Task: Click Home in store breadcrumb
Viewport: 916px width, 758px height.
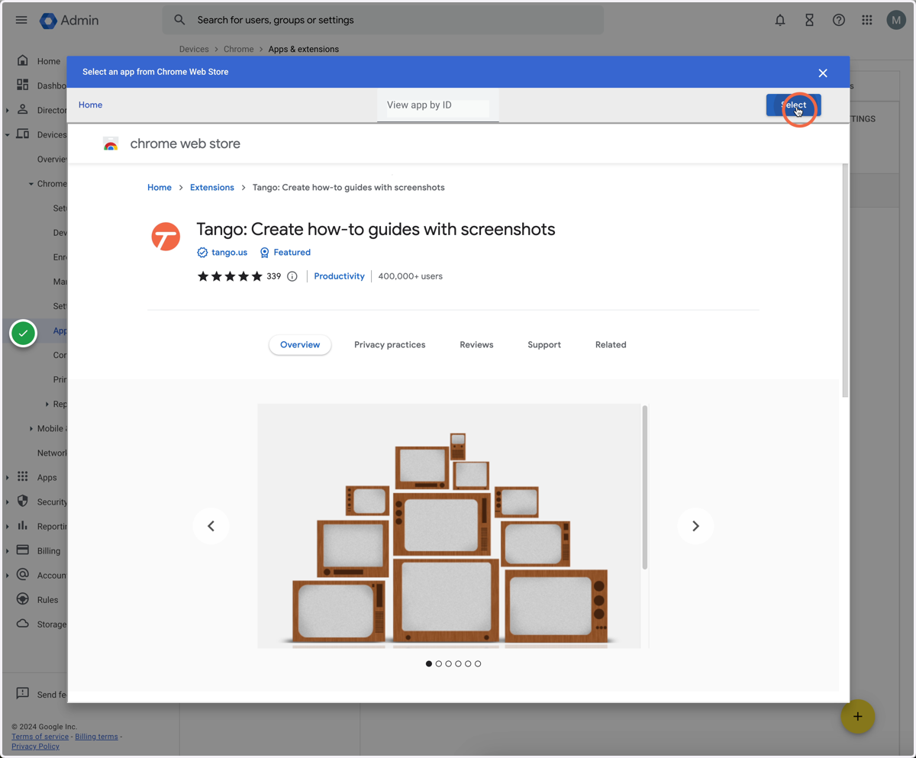Action: coord(160,187)
